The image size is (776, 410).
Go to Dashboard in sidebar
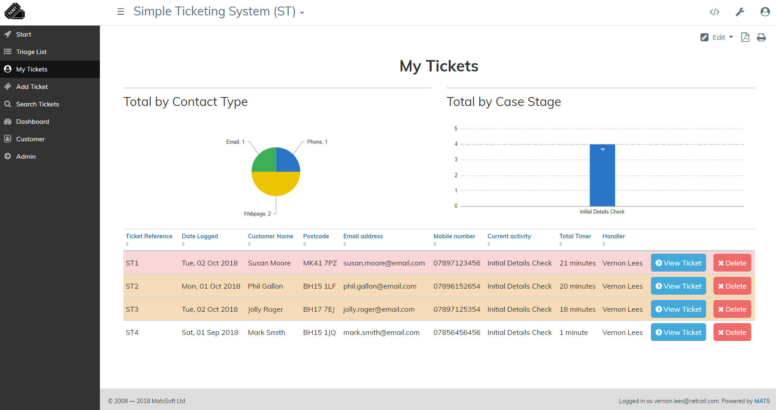[32, 122]
